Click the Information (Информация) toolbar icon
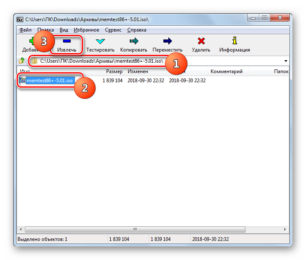The height and width of the screenshot is (260, 306). pyautogui.click(x=235, y=41)
